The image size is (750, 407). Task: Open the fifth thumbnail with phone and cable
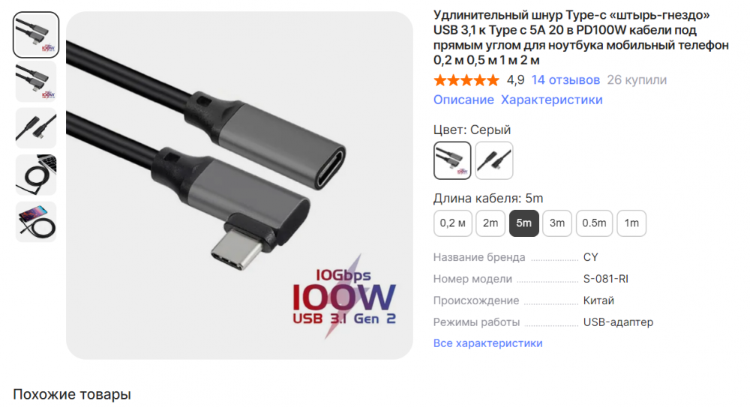[36, 221]
